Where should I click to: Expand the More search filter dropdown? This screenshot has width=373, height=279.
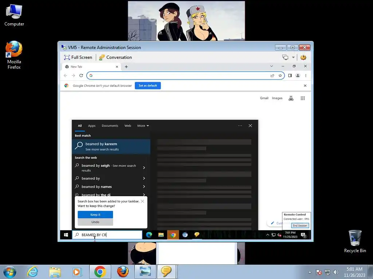143,126
